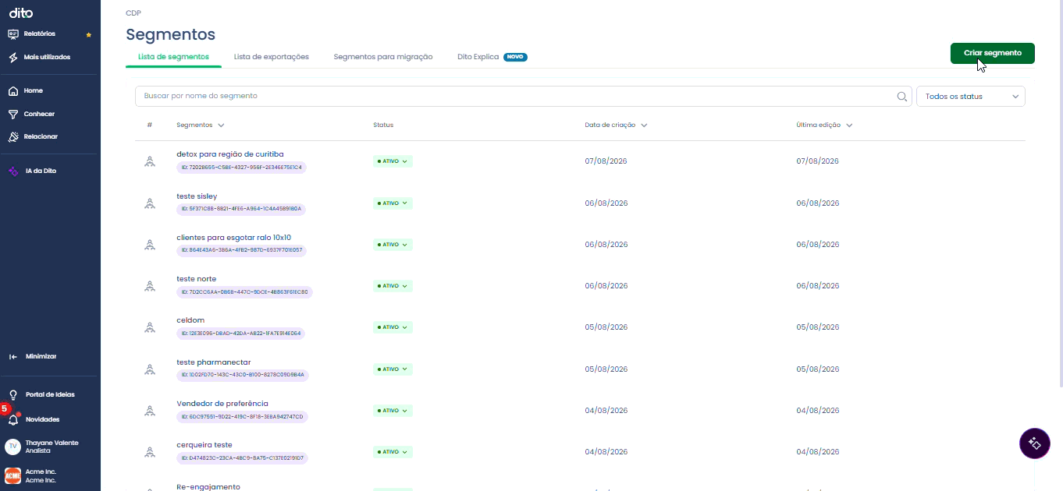This screenshot has width=1063, height=491.
Task: Open the floating AI sparkle assistant button
Action: (x=1034, y=443)
